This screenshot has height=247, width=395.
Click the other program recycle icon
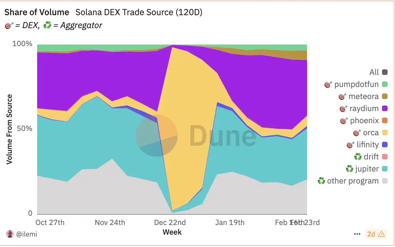point(321,181)
